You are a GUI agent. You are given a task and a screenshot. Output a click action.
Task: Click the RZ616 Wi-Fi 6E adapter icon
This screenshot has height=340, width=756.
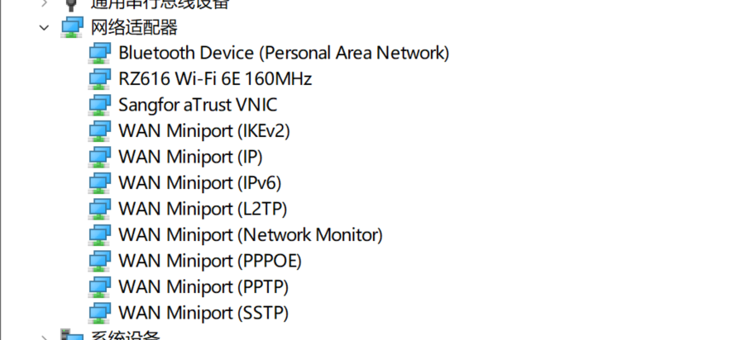pyautogui.click(x=100, y=79)
